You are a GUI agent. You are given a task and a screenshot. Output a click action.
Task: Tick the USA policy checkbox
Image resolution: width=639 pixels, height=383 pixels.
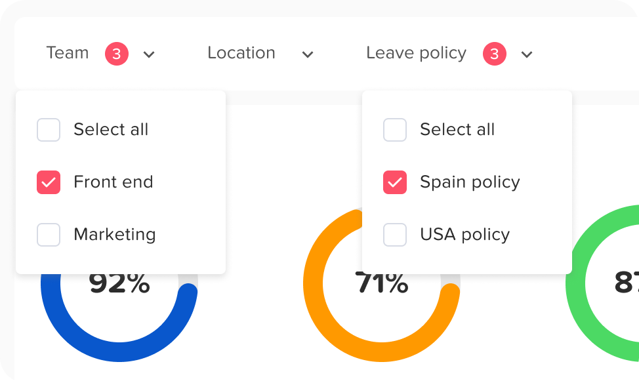click(395, 235)
